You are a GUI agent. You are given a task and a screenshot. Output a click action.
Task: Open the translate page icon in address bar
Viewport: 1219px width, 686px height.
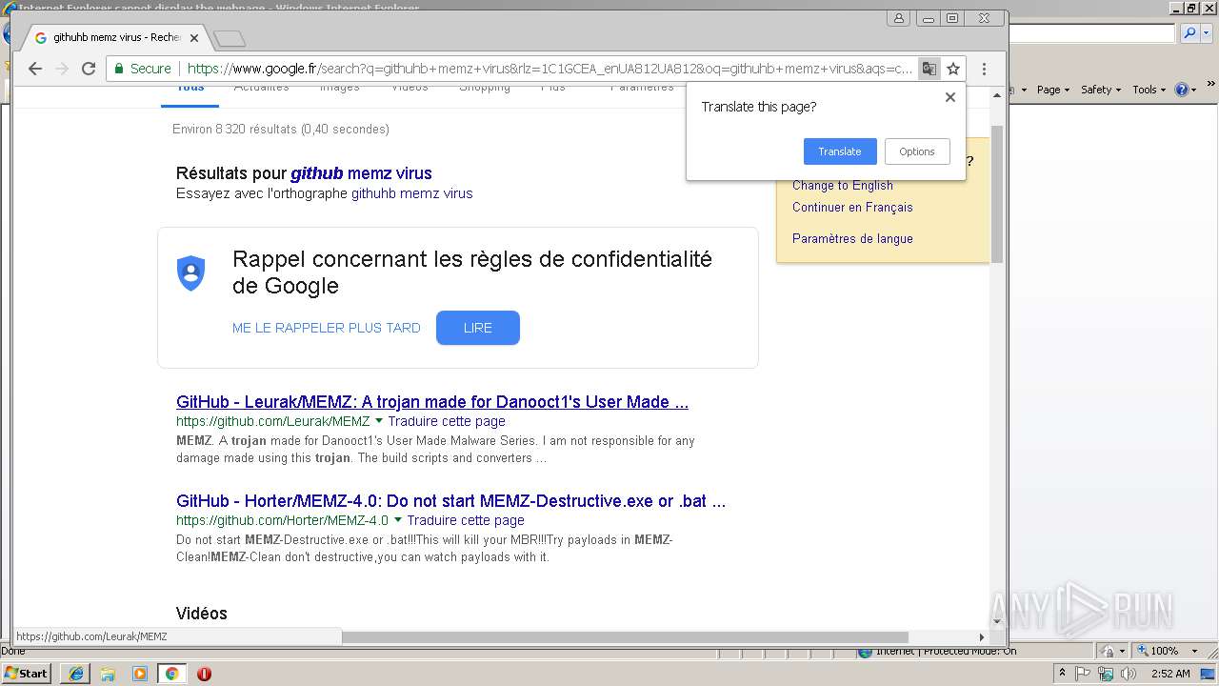[x=929, y=69]
